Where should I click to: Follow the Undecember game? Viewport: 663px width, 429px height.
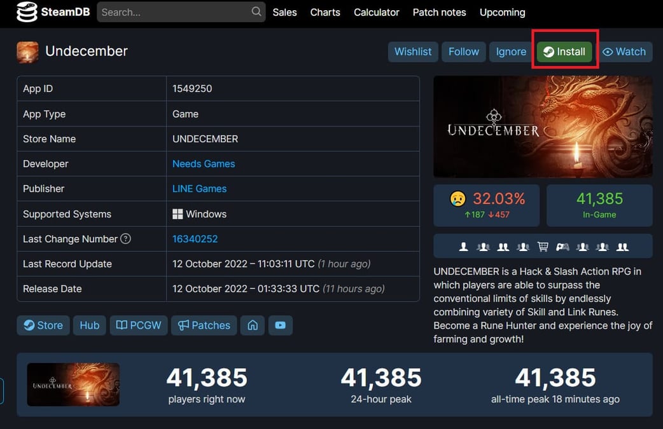click(463, 52)
